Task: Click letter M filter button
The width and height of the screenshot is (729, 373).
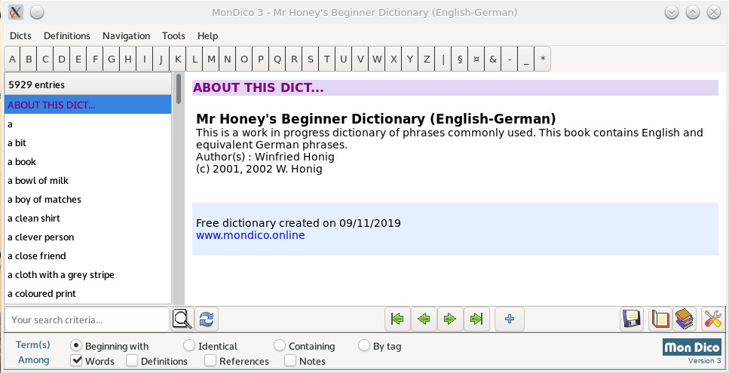Action: click(x=211, y=59)
